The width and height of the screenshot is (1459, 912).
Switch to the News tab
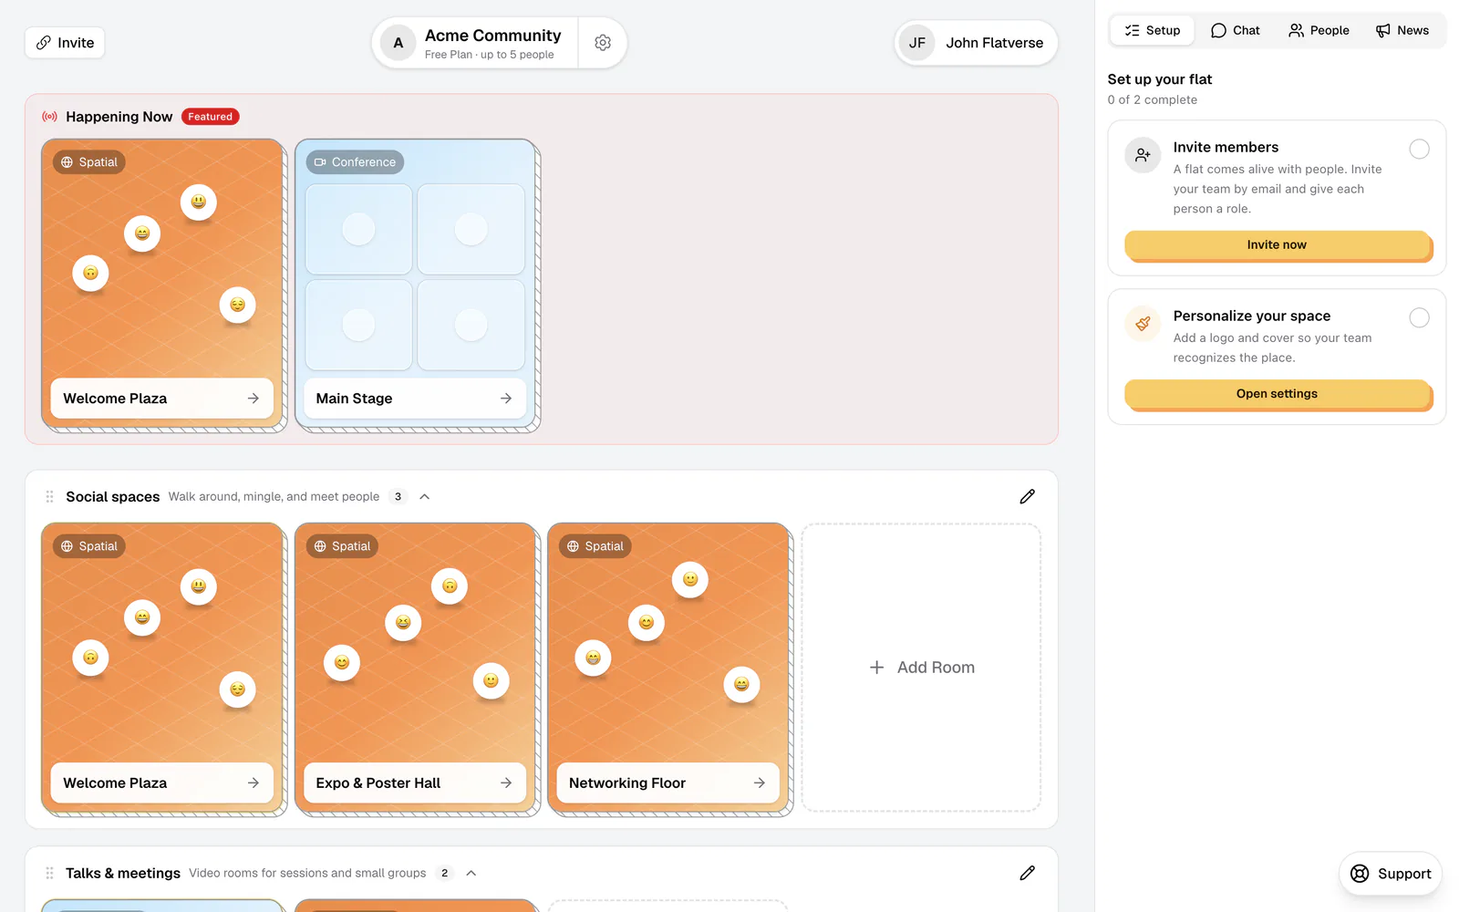click(x=1402, y=30)
